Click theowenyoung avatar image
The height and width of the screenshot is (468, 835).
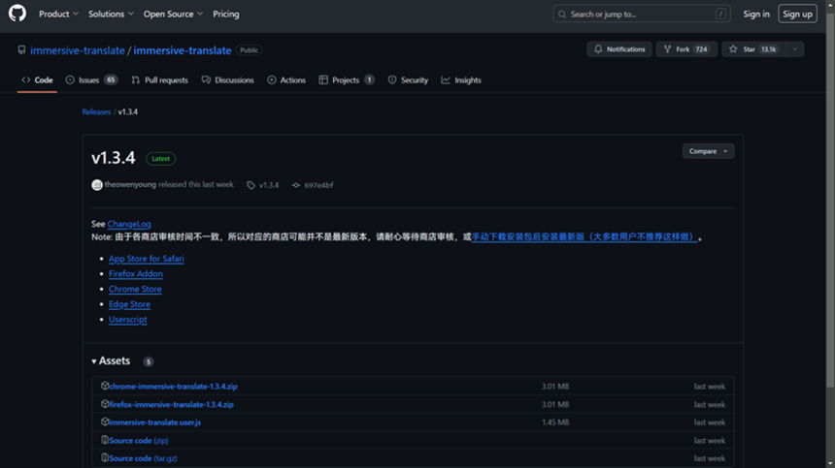click(x=97, y=185)
